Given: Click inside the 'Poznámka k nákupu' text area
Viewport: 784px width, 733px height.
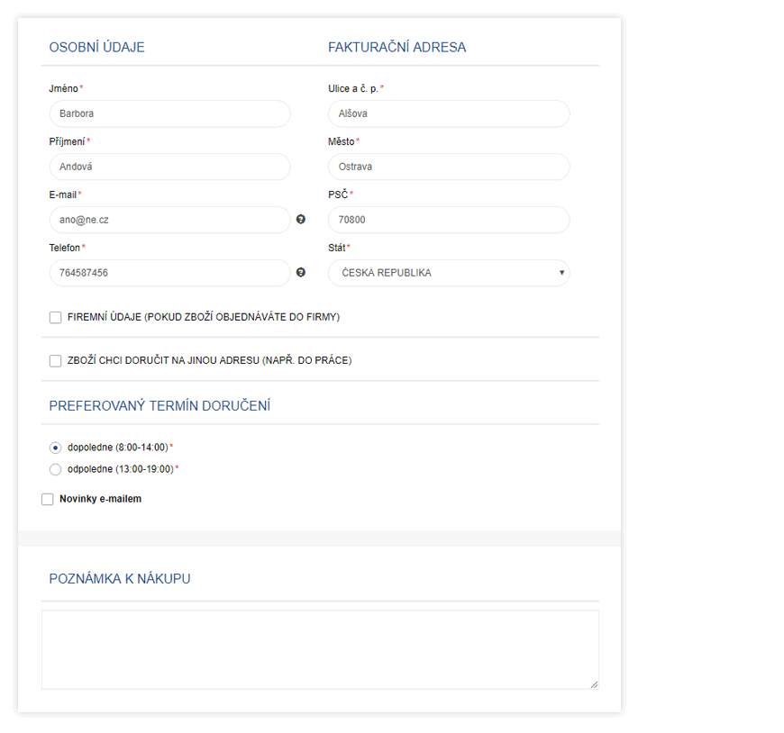Looking at the screenshot, I should pyautogui.click(x=320, y=649).
